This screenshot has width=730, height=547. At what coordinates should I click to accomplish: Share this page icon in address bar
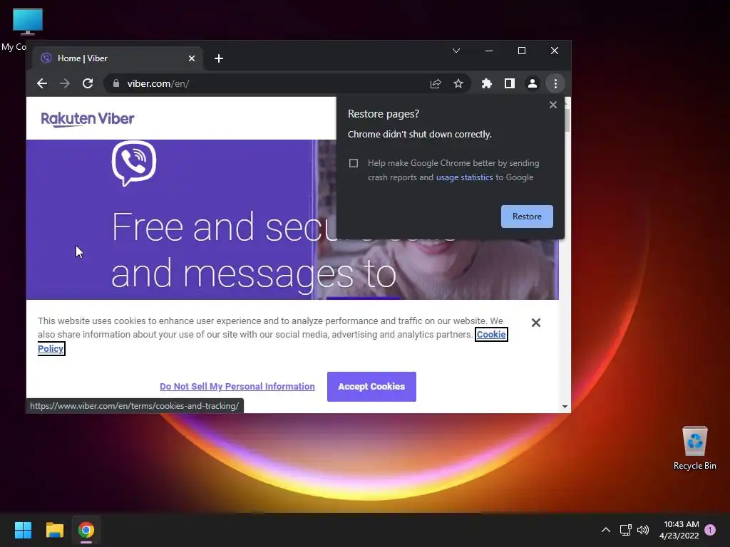tap(436, 84)
